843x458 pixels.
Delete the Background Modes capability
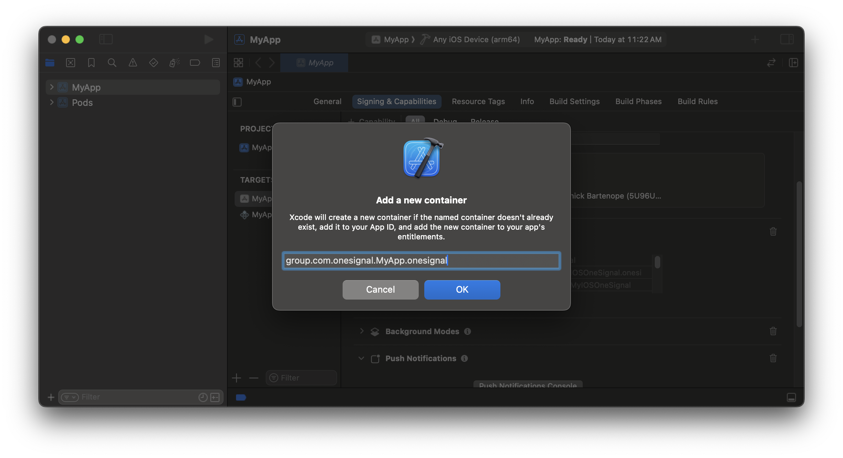pos(773,331)
